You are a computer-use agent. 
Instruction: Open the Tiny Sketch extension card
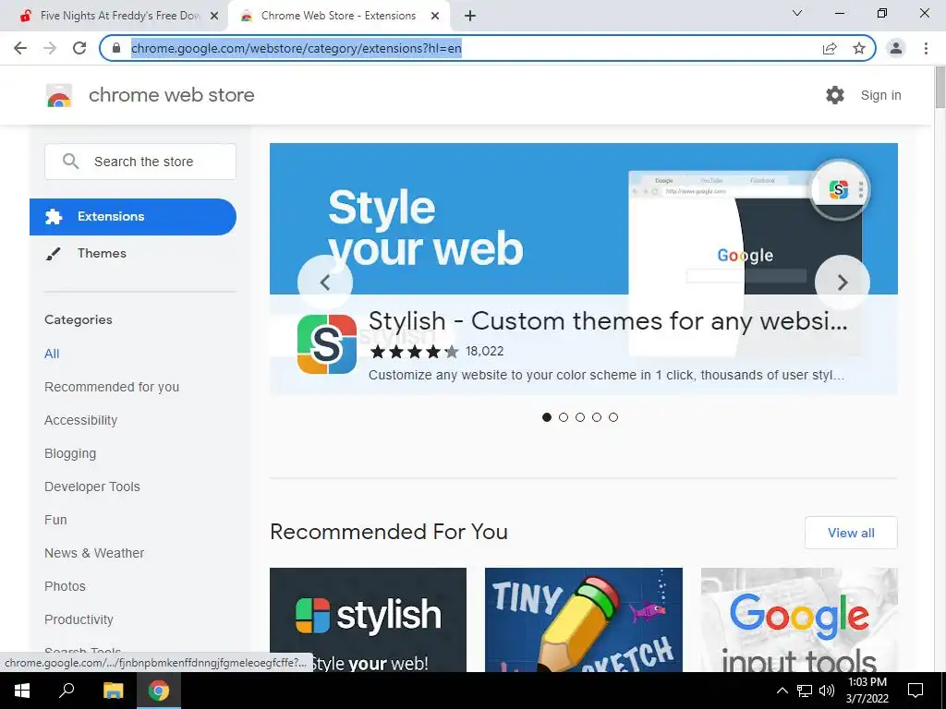pos(584,619)
